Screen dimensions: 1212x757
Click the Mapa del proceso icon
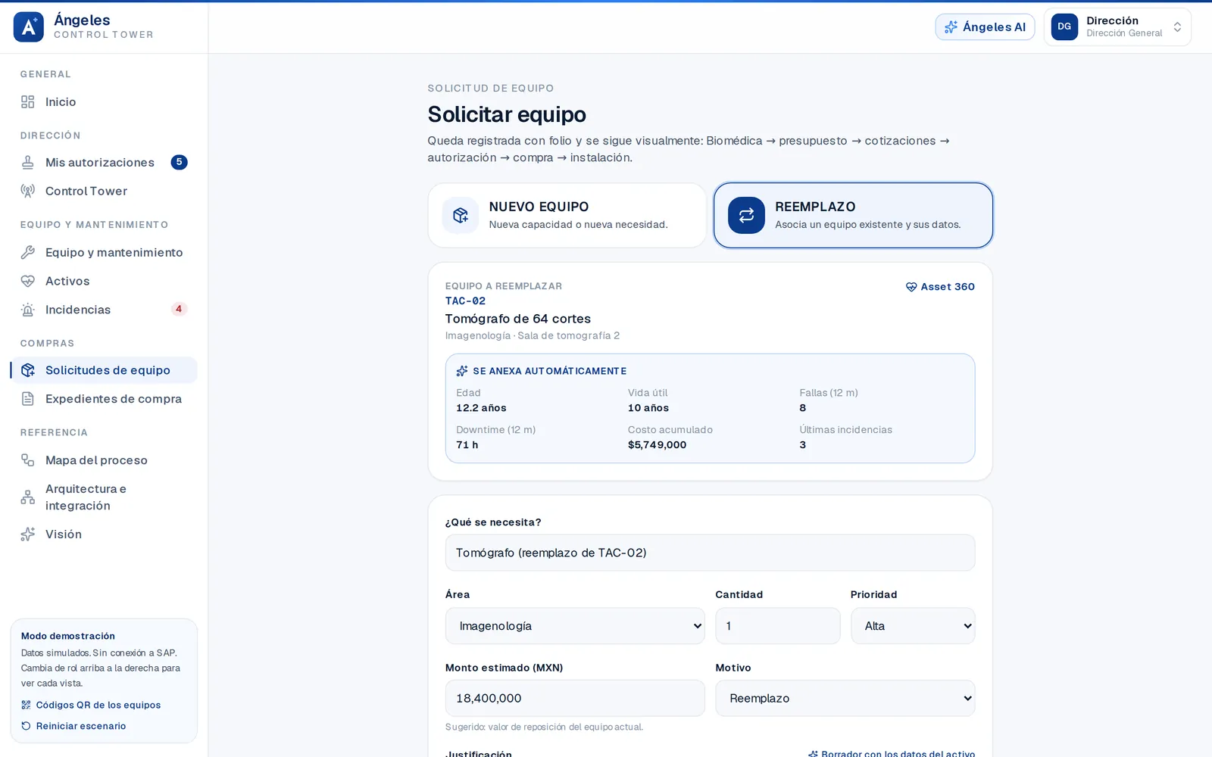[x=28, y=460]
